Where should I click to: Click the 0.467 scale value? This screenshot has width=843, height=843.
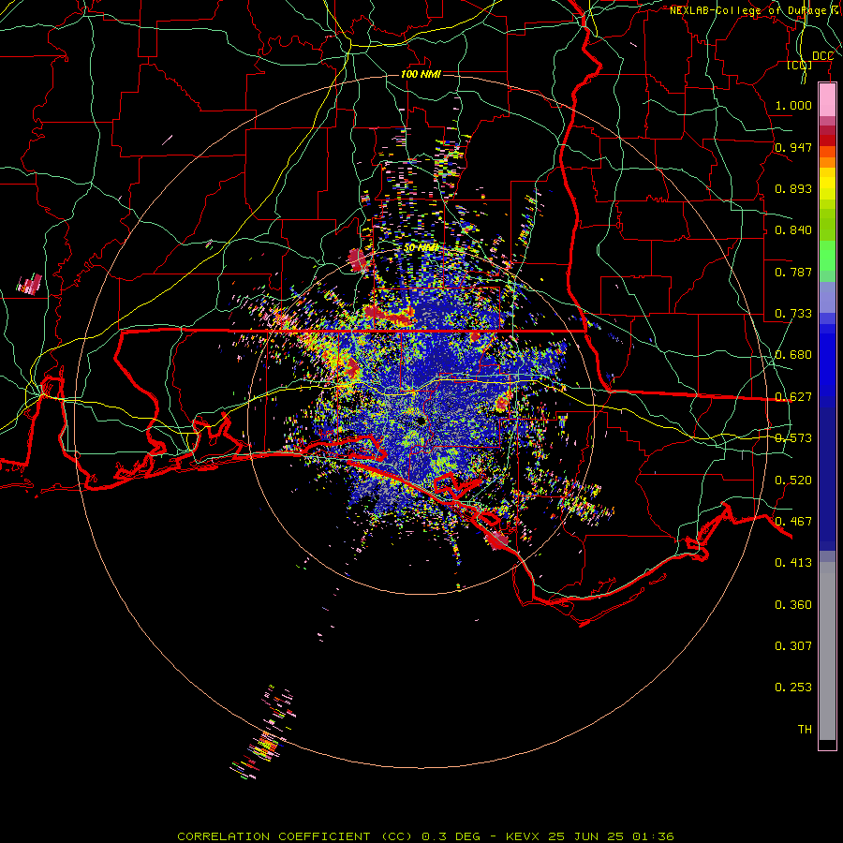tap(793, 522)
